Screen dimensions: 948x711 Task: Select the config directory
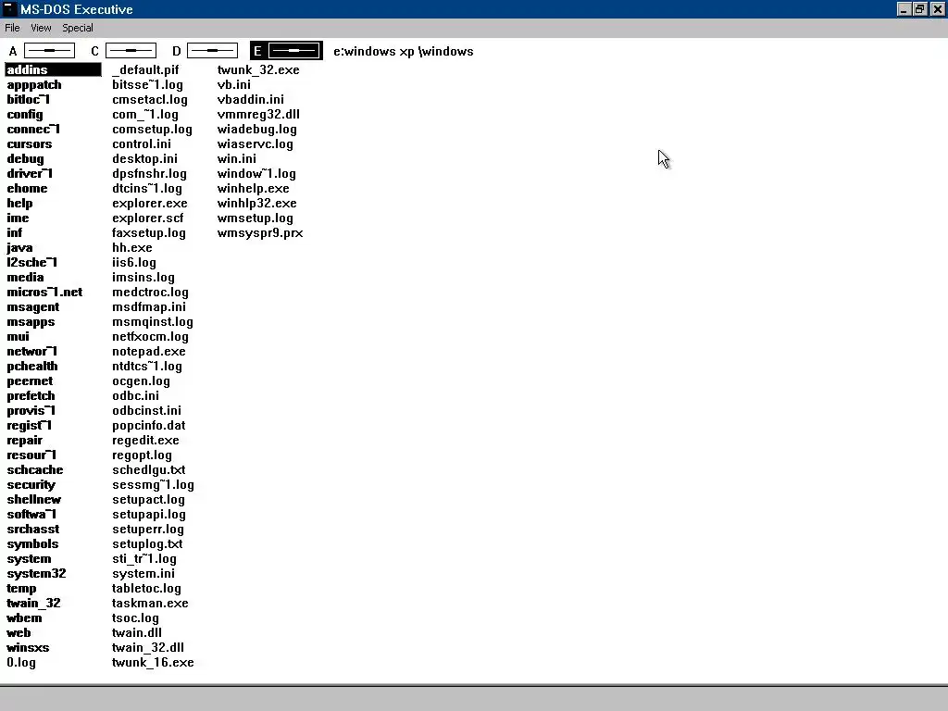[25, 114]
